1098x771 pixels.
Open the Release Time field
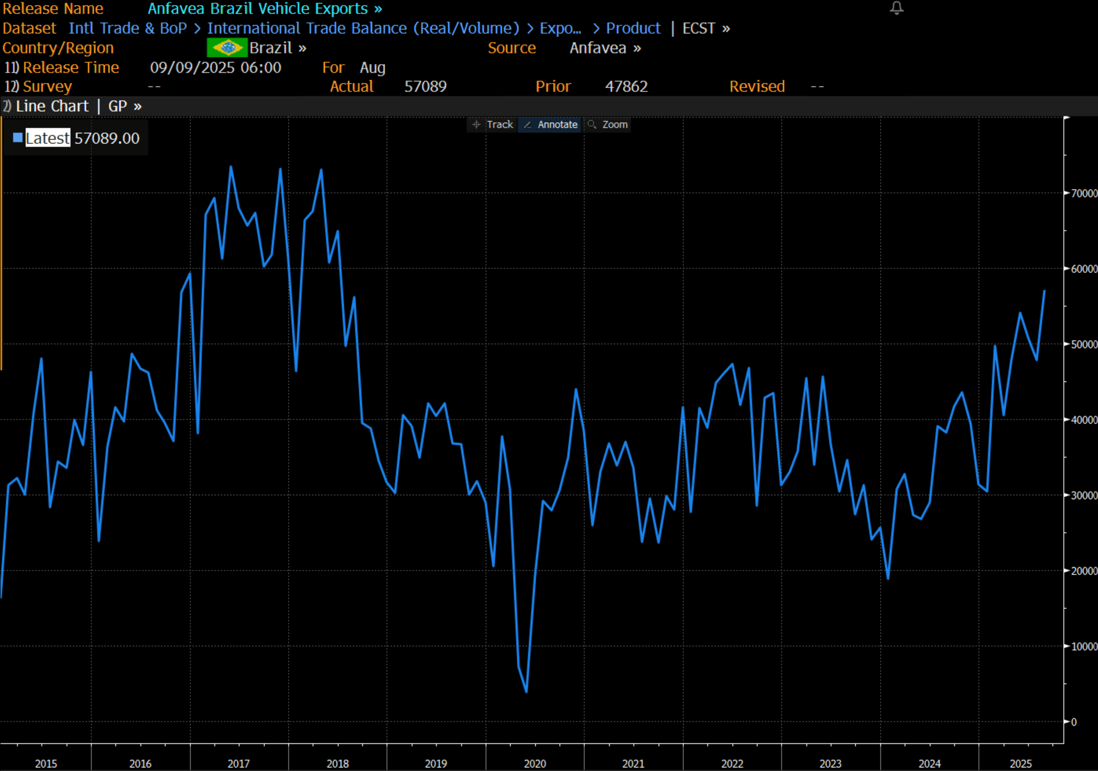pyautogui.click(x=71, y=68)
